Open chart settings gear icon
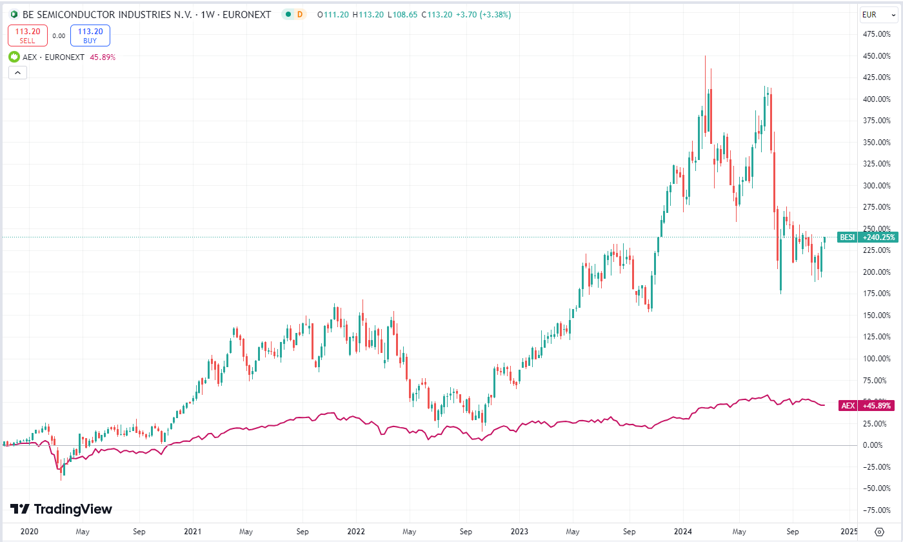Screen dimensions: 903x542 point(878,532)
